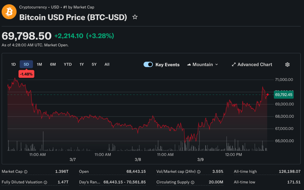Switch to the 1M time range
Image resolution: width=304 pixels, height=190 pixels.
coord(39,64)
